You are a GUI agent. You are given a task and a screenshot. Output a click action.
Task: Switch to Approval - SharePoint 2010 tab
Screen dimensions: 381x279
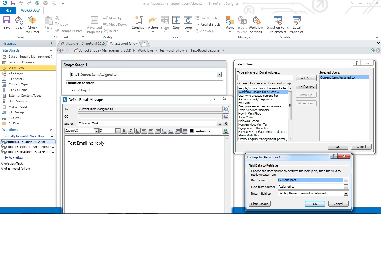coord(83,43)
